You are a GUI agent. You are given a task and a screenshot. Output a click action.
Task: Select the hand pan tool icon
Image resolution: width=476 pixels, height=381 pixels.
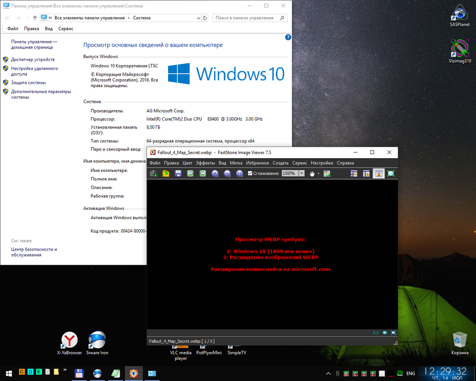[312, 173]
